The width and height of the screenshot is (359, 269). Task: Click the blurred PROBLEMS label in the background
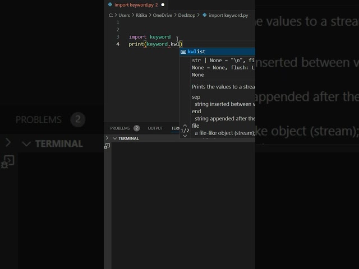39,119
